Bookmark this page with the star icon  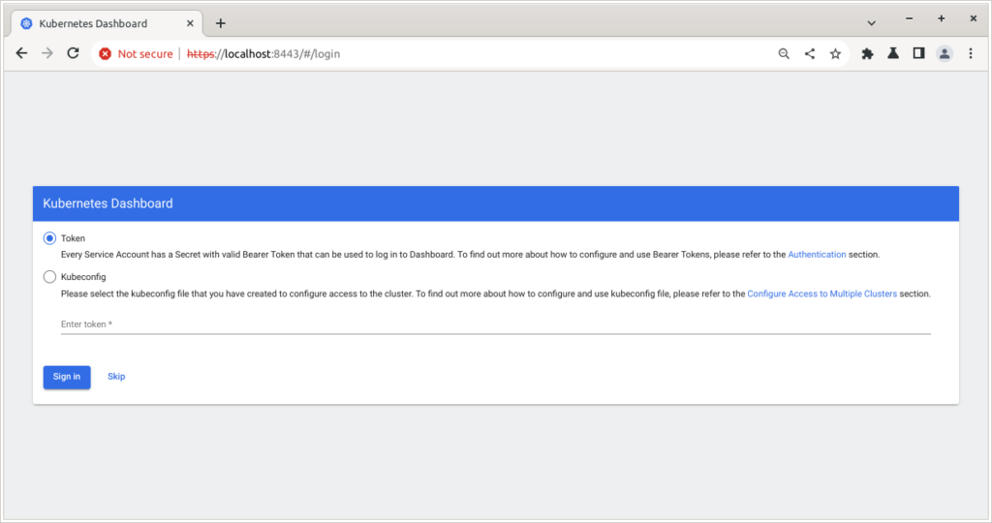pyautogui.click(x=835, y=54)
